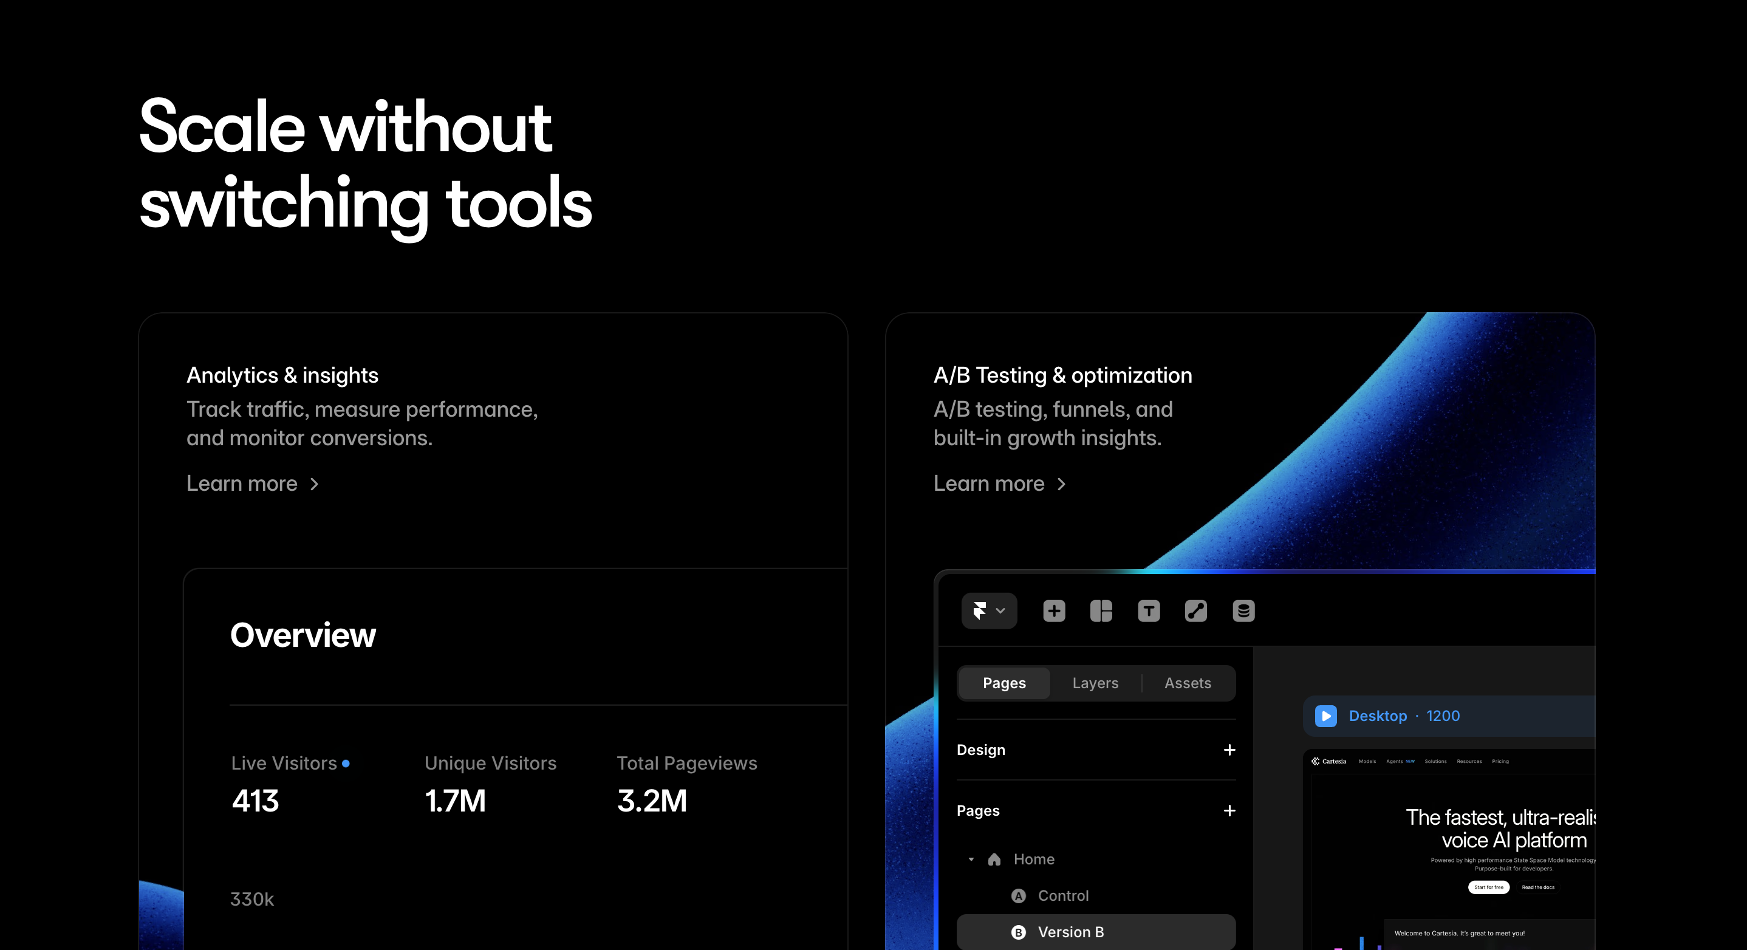Click the Live Visitors status indicator
This screenshot has width=1747, height=950.
(x=347, y=764)
